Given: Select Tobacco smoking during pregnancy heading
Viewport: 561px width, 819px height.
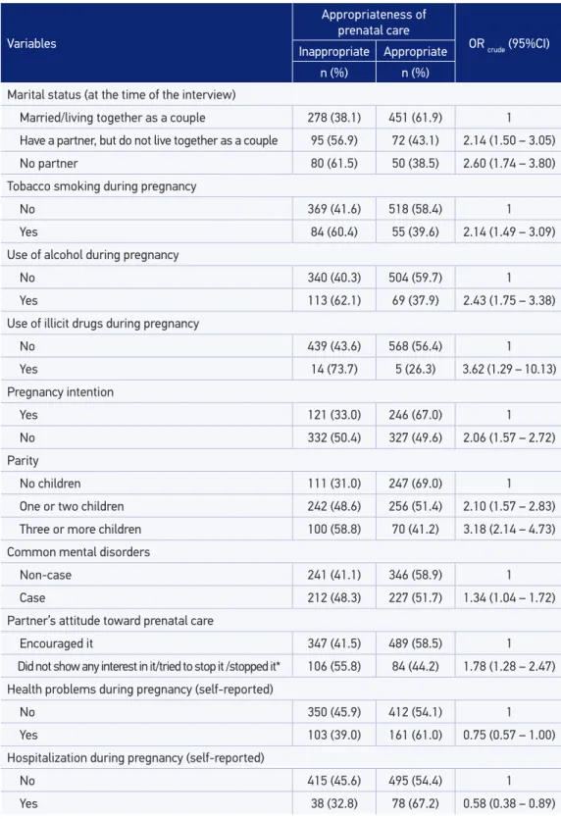Looking at the screenshot, I should (x=101, y=186).
